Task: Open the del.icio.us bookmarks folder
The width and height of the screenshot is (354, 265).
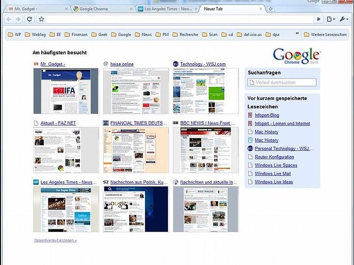Action: click(249, 35)
